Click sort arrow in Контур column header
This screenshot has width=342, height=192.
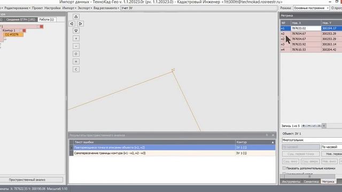pyautogui.click(x=273, y=142)
